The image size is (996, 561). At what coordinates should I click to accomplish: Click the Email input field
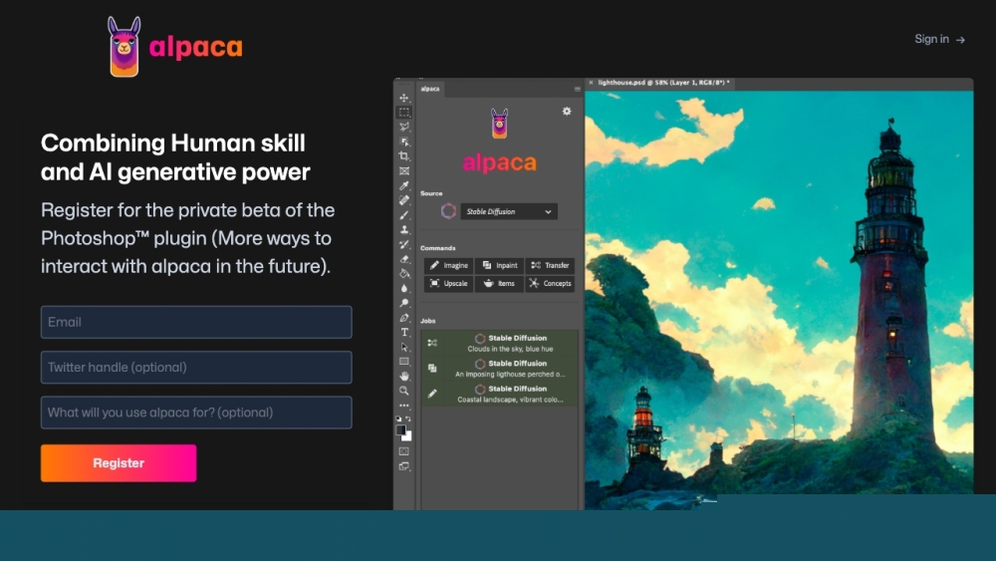196,322
